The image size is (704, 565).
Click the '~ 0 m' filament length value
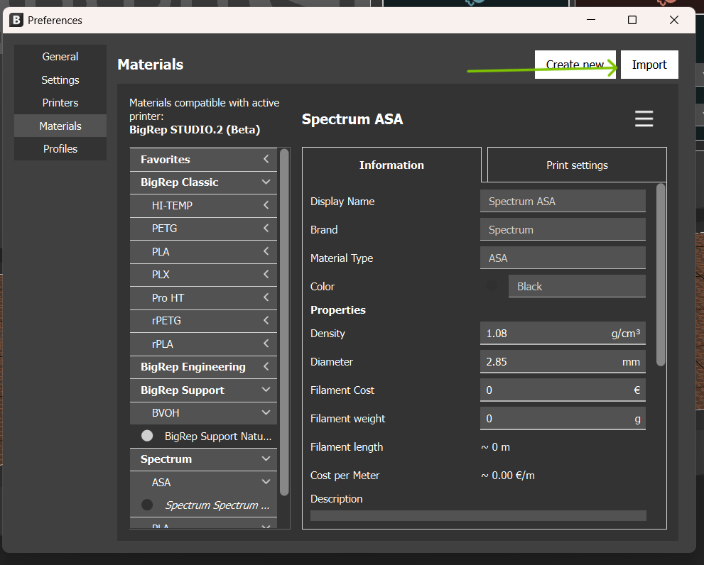click(495, 447)
